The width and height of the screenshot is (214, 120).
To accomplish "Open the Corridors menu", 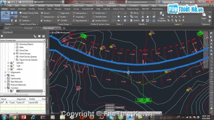I will click(x=133, y=6).
